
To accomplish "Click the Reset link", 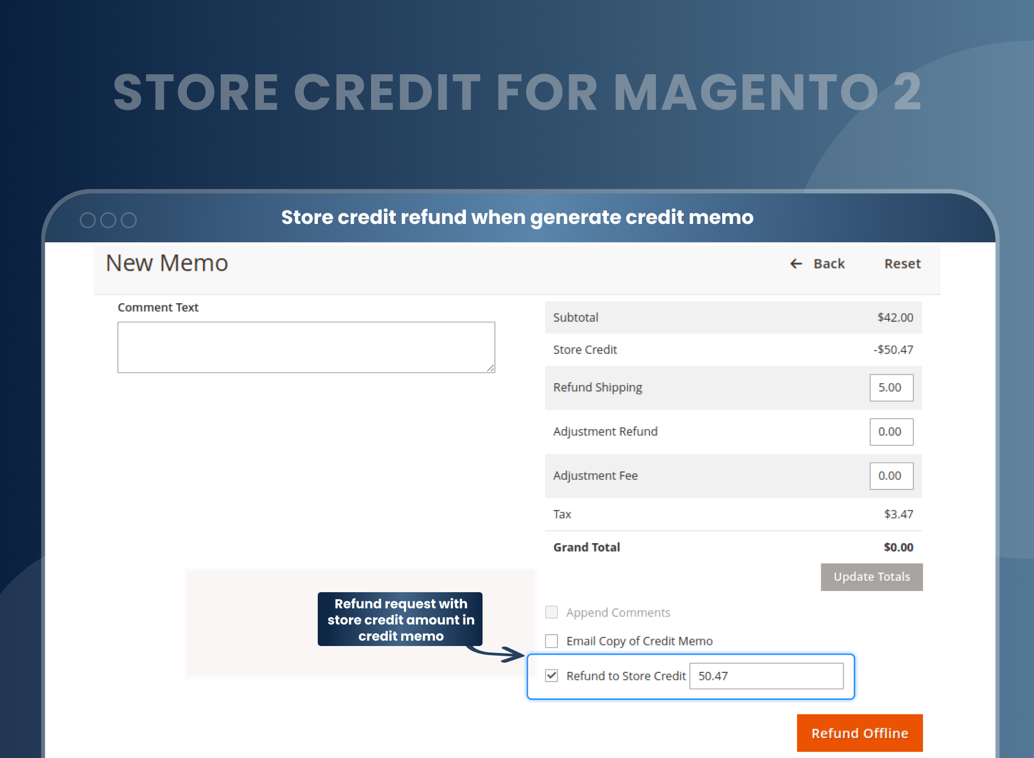I will 902,264.
